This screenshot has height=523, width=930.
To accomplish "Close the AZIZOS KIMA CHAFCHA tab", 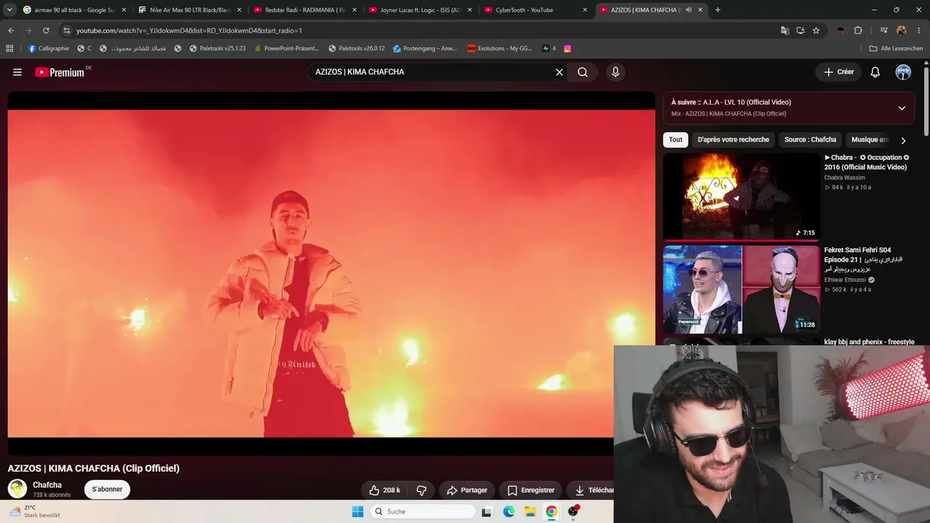I will (700, 10).
